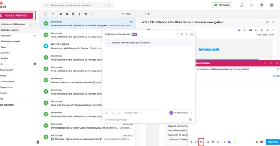Open the Corbeille folder
The height and width of the screenshot is (146, 280).
coord(5,53)
